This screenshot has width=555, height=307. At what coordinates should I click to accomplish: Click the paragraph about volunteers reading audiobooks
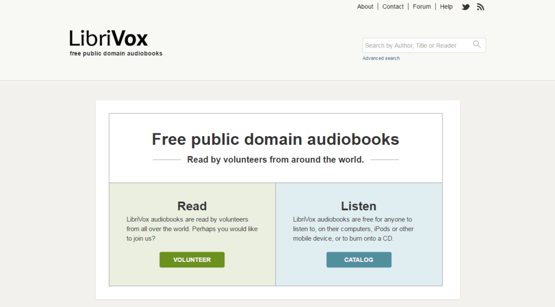pyautogui.click(x=192, y=229)
